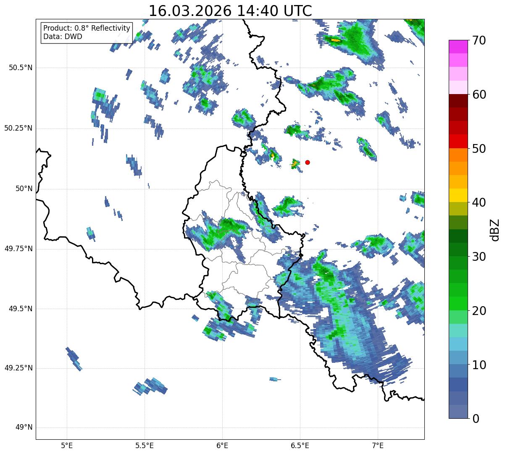Click the 50.5°N latitude label
This screenshot has width=505, height=454.
point(21,68)
